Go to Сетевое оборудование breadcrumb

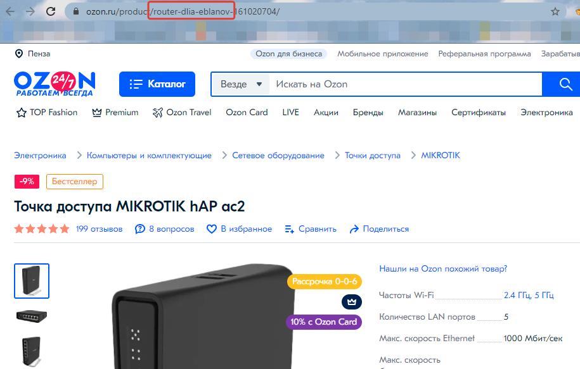[x=278, y=156]
